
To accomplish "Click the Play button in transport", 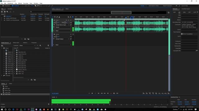I will click(92, 93).
